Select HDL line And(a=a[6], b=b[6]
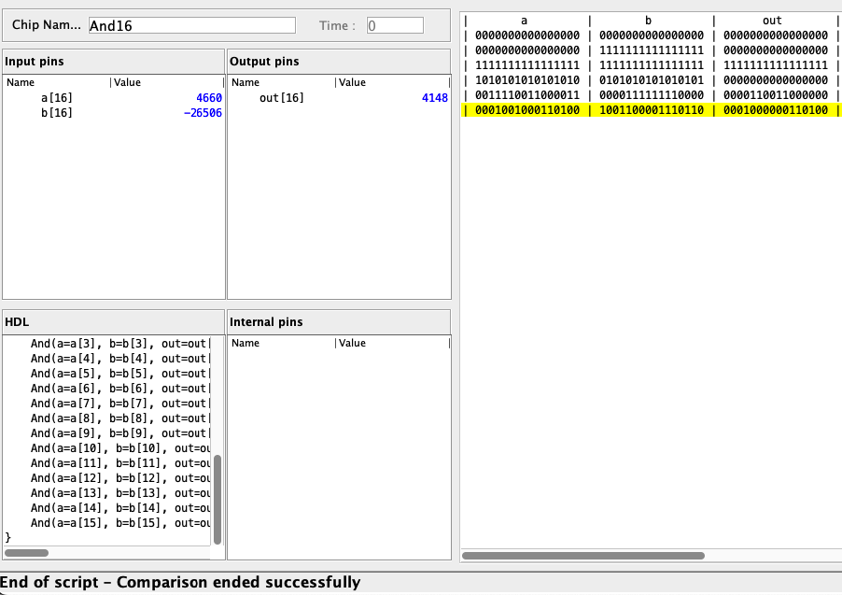Viewport: 842px width, 595px height. (119, 388)
